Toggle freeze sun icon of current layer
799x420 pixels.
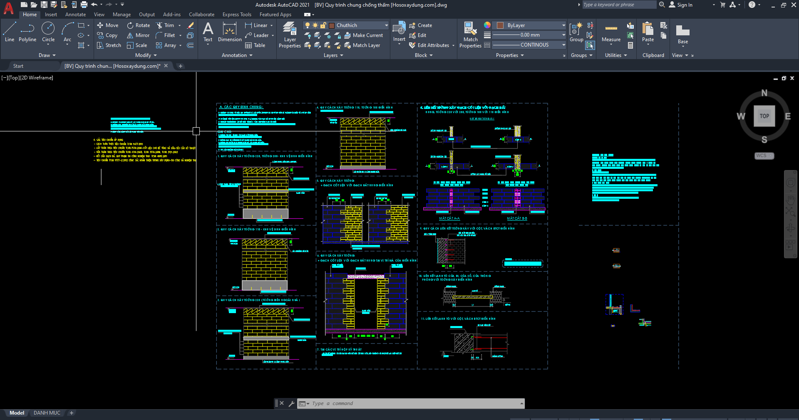pos(315,25)
